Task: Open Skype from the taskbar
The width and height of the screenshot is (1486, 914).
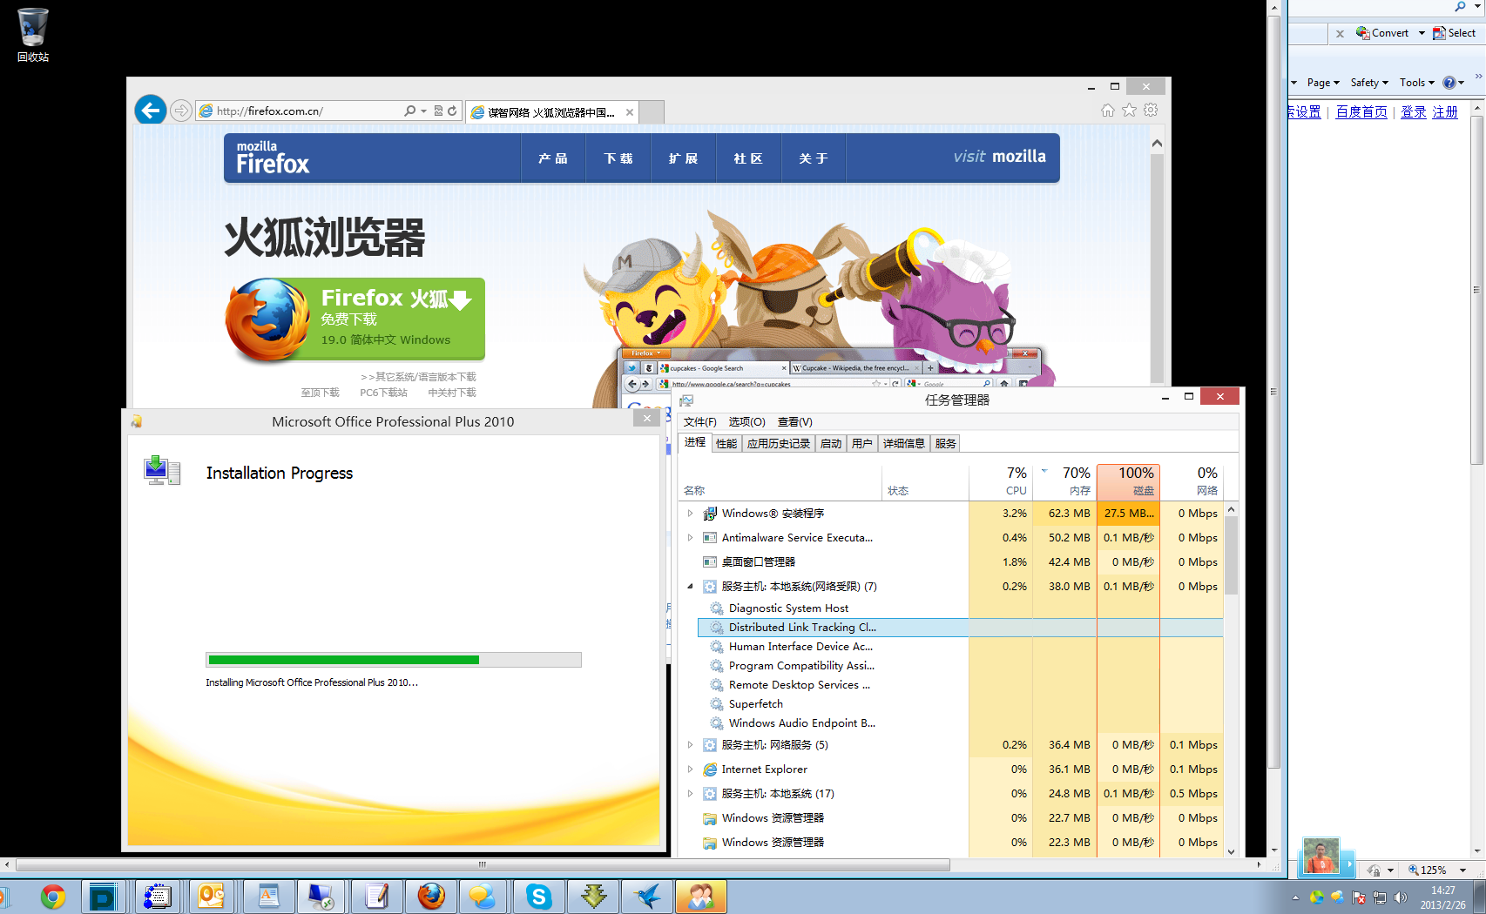Action: tap(538, 897)
